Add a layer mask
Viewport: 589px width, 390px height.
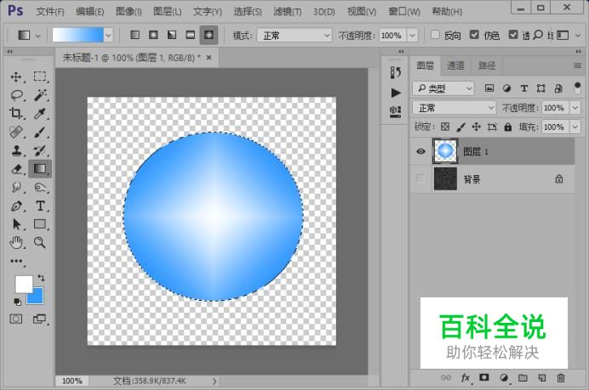point(484,377)
